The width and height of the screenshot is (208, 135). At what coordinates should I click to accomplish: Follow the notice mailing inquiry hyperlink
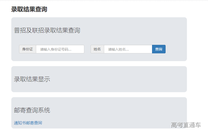point(28,123)
